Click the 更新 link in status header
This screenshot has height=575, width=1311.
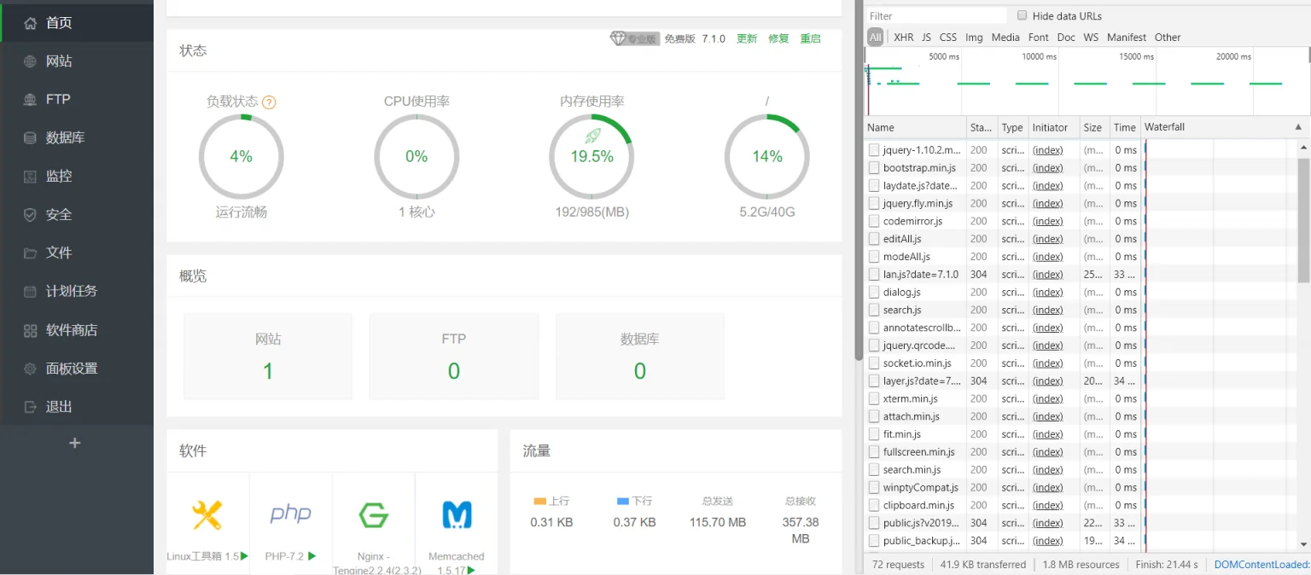pos(747,38)
